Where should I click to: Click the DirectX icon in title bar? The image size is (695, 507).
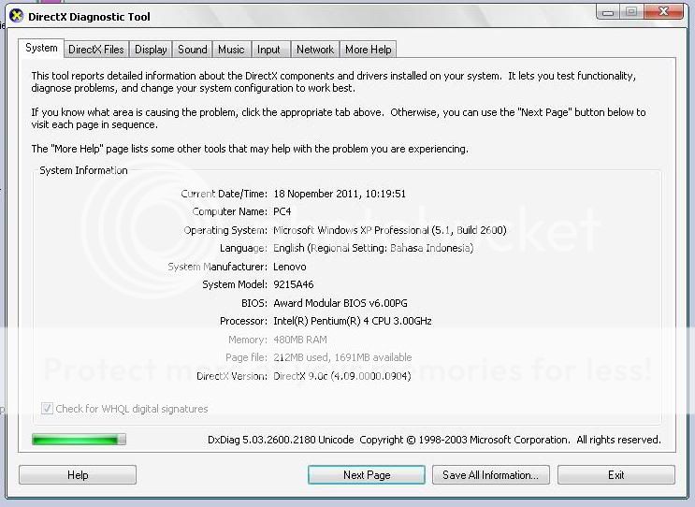(x=17, y=16)
